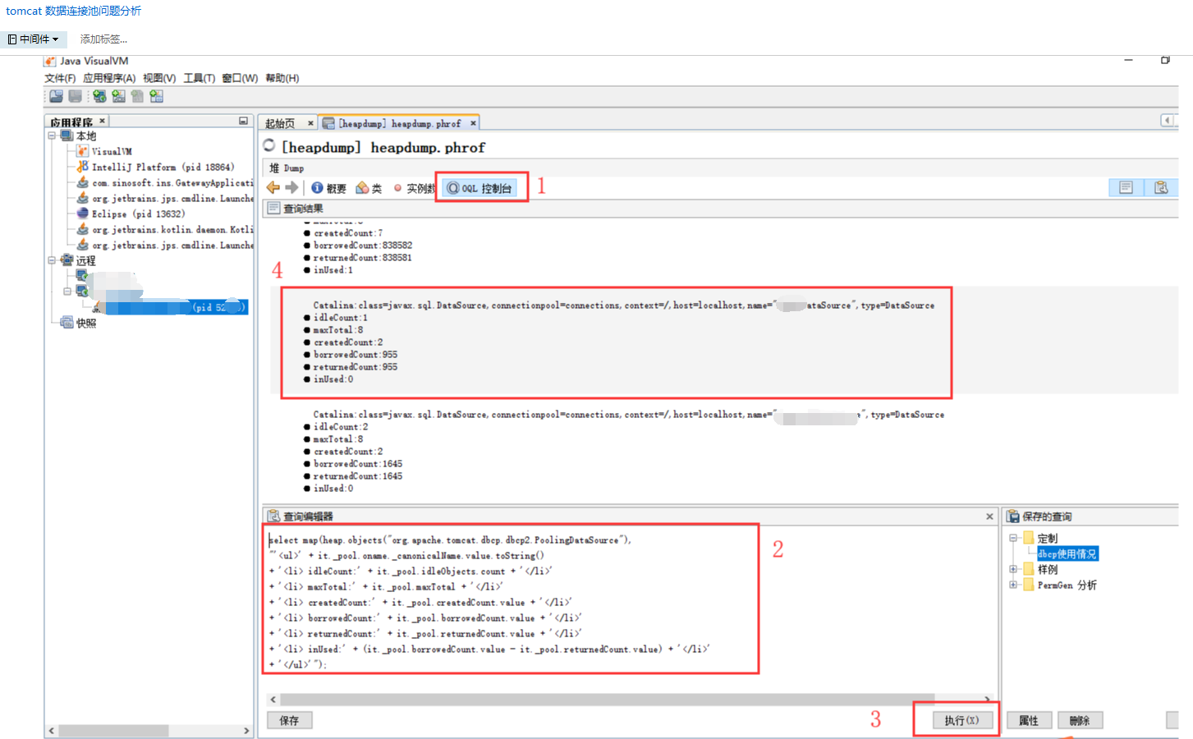The height and width of the screenshot is (739, 1193).
Task: Collapse the 定制 saved queries folder
Action: pos(1013,538)
